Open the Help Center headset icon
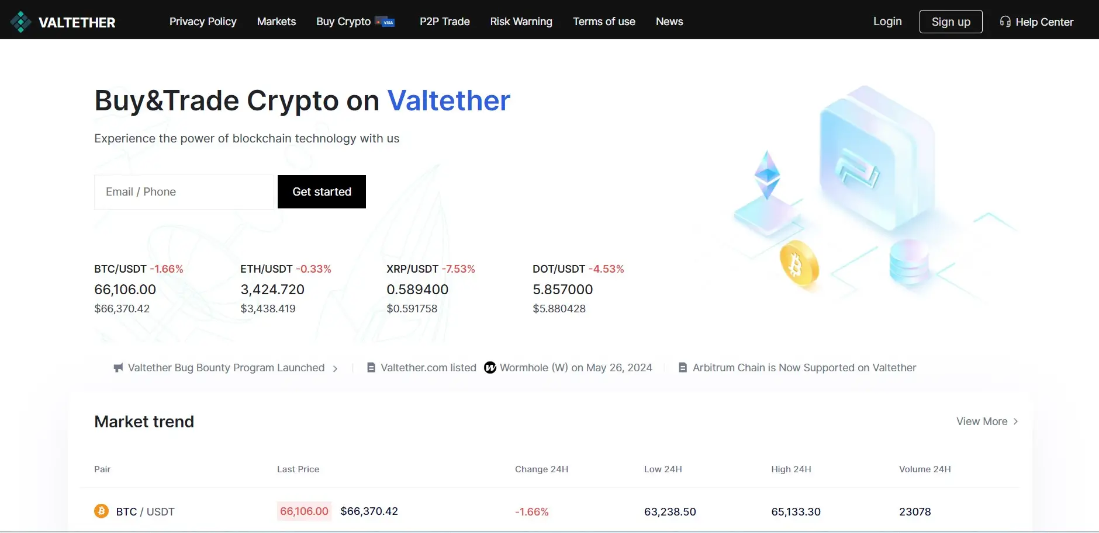Image resolution: width=1099 pixels, height=533 pixels. point(1005,21)
